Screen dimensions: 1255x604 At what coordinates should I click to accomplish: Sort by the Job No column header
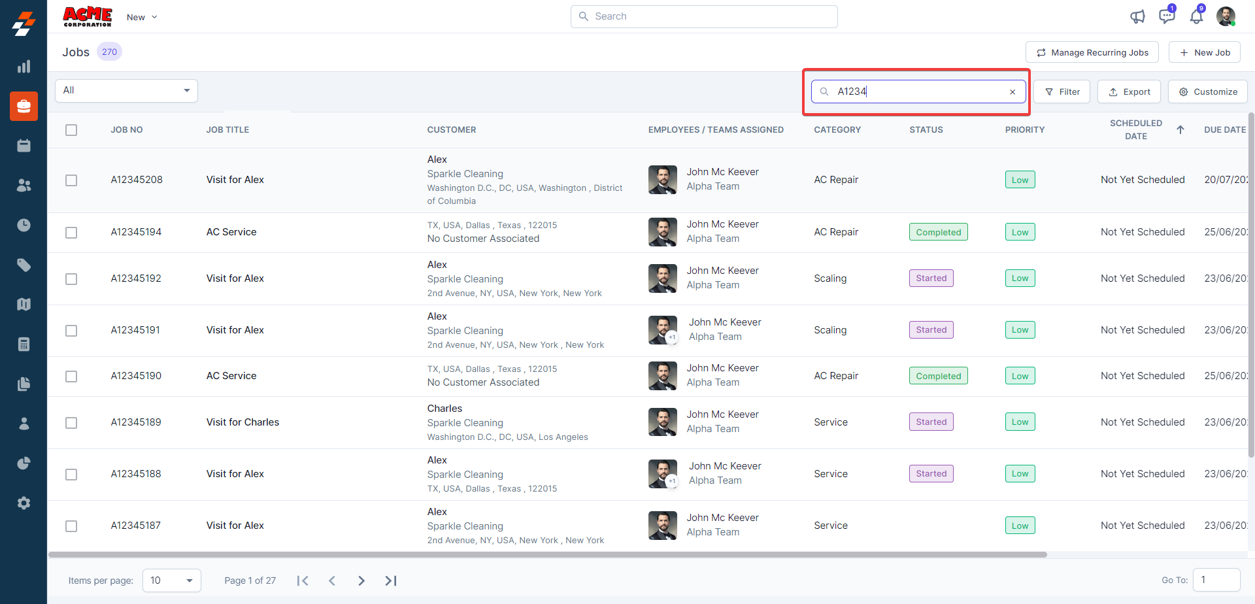[127, 130]
